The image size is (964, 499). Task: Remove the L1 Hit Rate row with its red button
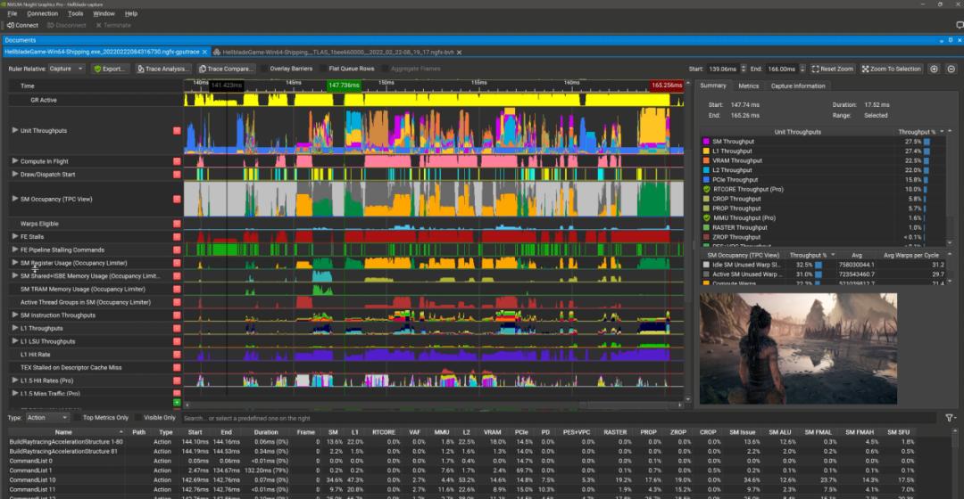coord(177,355)
